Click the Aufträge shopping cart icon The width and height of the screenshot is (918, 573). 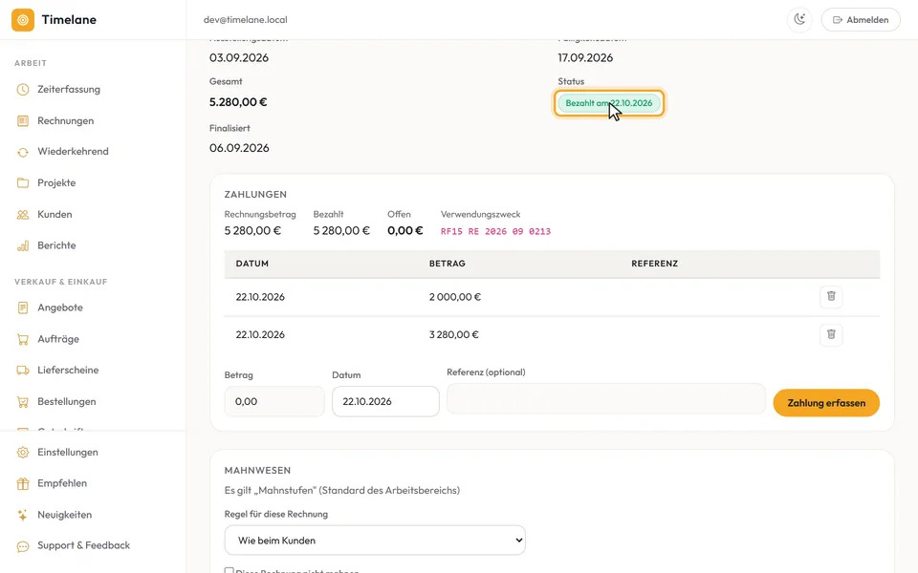point(23,339)
